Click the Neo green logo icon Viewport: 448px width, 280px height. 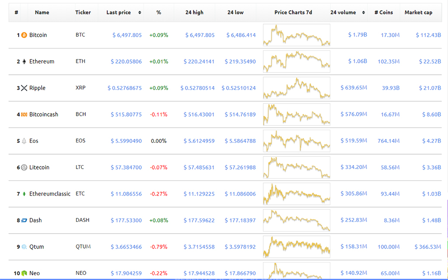pos(24,273)
